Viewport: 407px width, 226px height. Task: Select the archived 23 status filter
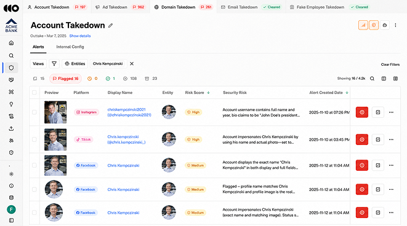pyautogui.click(x=151, y=79)
